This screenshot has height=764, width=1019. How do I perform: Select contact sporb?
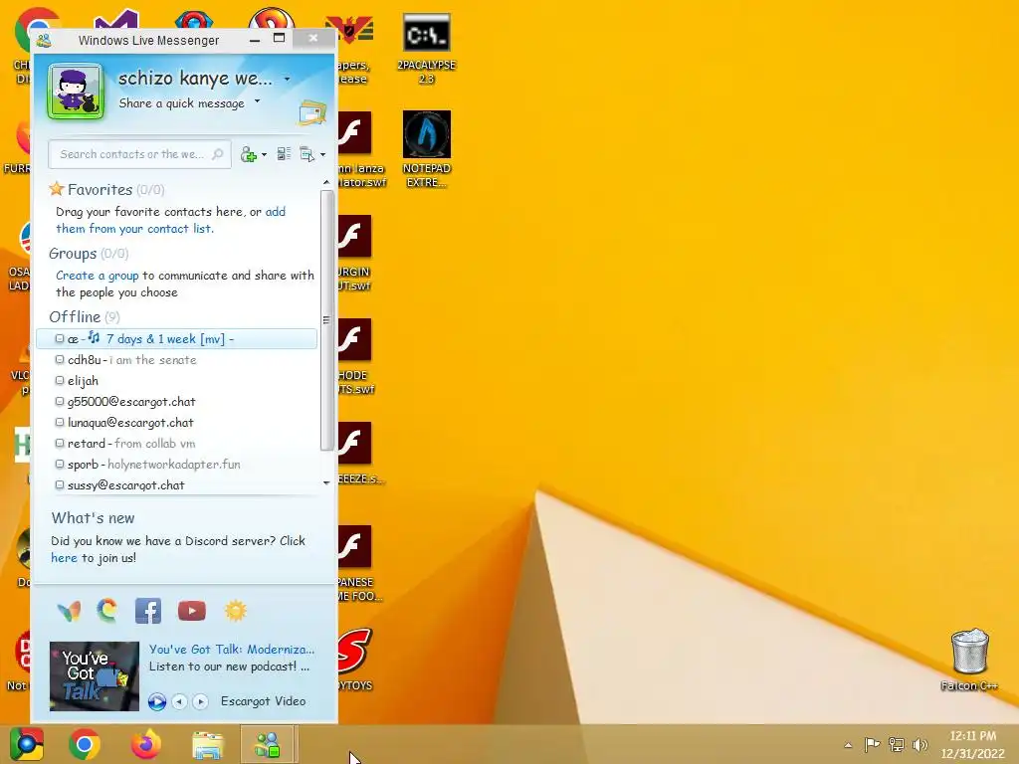coord(177,465)
